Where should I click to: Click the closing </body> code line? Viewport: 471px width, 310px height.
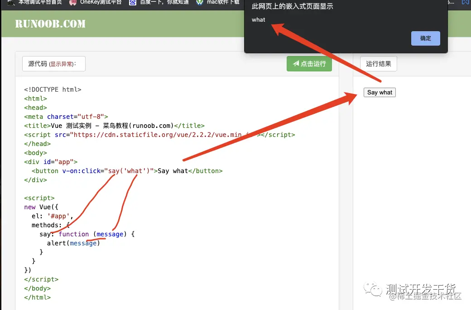(37, 288)
